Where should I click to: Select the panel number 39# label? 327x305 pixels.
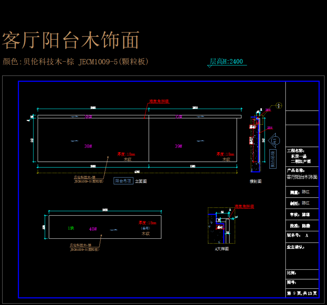[178, 146]
